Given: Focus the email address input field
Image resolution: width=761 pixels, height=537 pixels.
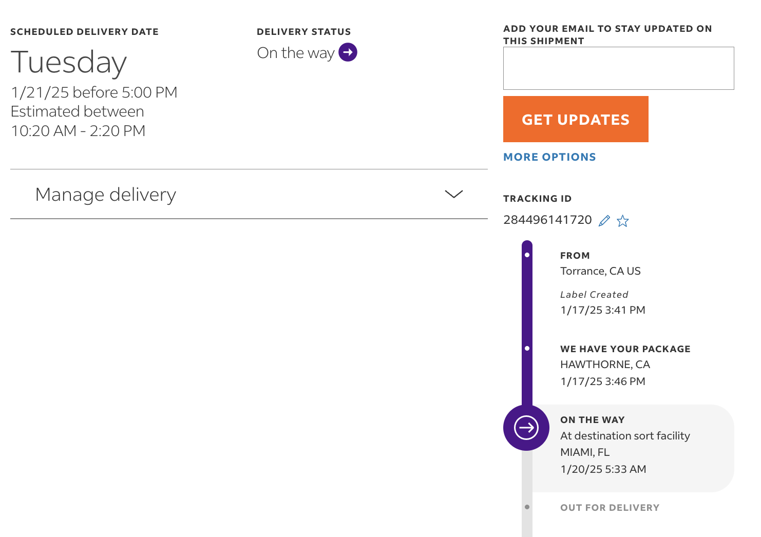Looking at the screenshot, I should click(619, 68).
